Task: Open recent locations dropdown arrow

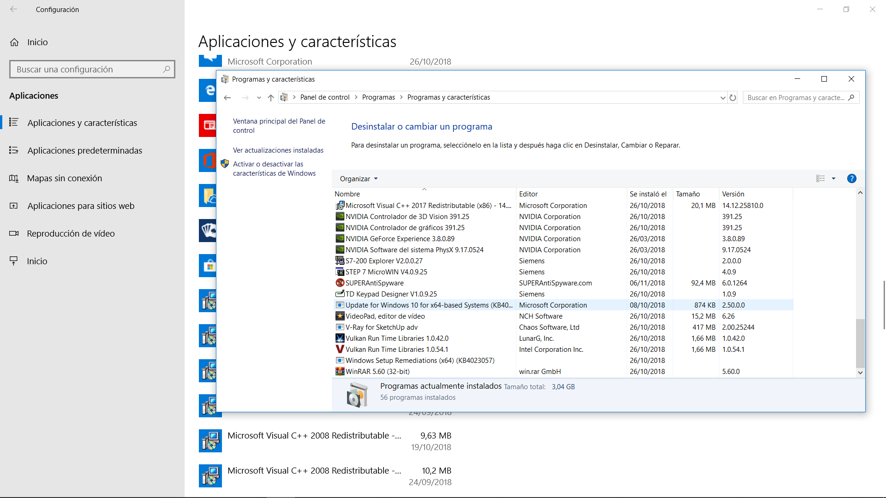Action: pyautogui.click(x=259, y=98)
